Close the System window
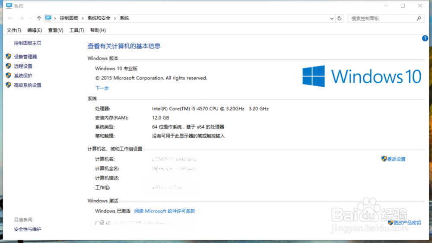 coord(420,6)
